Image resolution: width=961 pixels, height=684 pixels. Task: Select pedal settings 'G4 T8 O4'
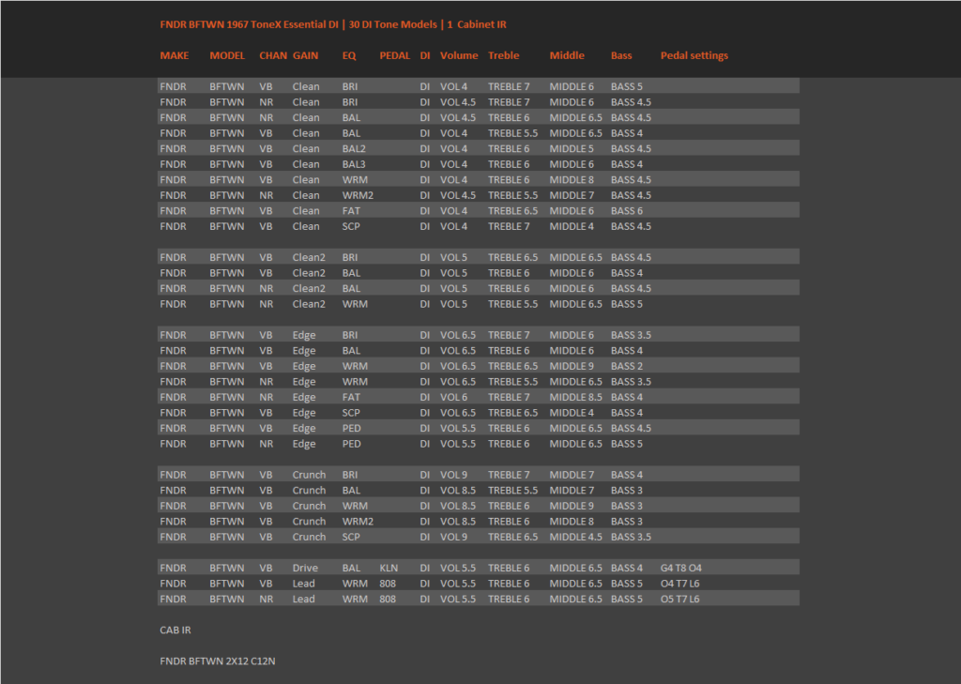click(x=681, y=568)
